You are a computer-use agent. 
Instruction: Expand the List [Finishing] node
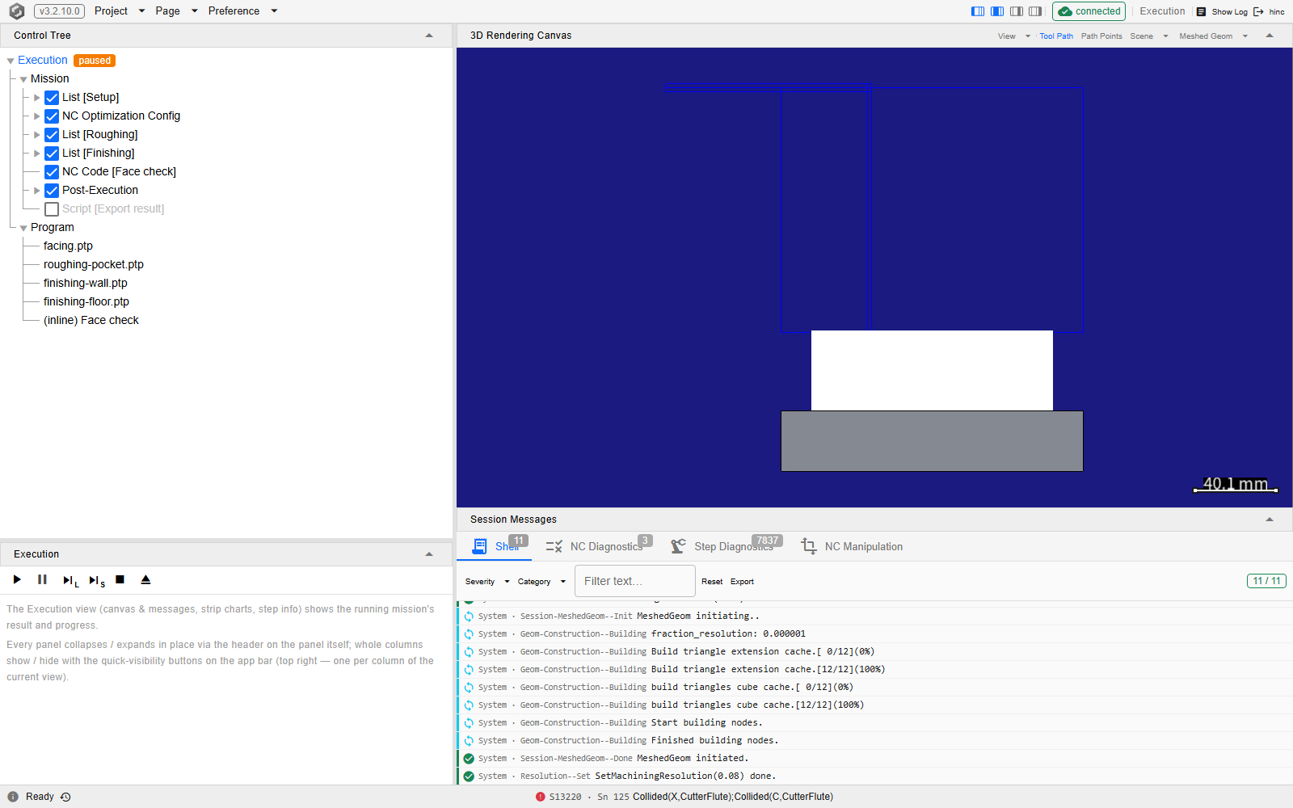click(36, 154)
